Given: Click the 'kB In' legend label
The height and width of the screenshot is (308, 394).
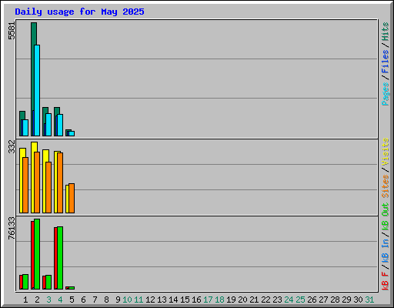Looking at the screenshot, I should 385,251.
